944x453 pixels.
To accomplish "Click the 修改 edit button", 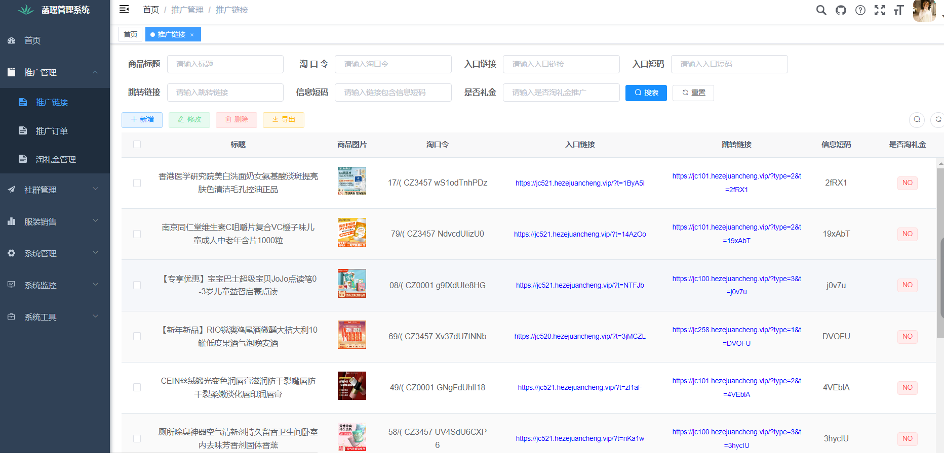I will 189,120.
